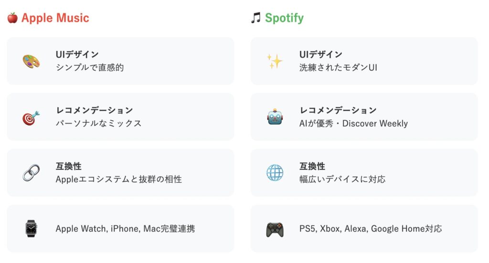Viewport: 489px width, 263px height.
Task: Open the シンプルで直感的 card
Action: coord(120,61)
